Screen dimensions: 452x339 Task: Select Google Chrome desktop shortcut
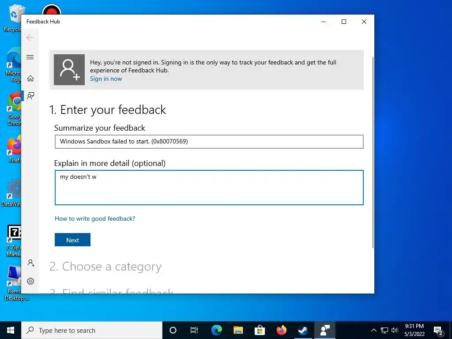point(15,109)
